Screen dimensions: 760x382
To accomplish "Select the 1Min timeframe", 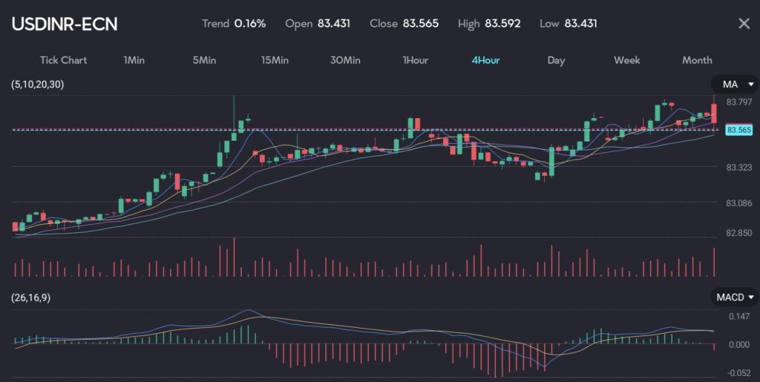I will pyautogui.click(x=134, y=60).
